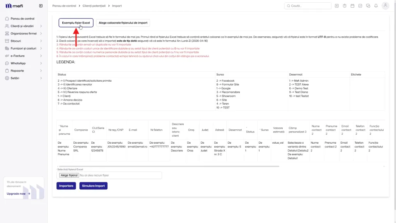Click the Setări gear icon

point(7,78)
